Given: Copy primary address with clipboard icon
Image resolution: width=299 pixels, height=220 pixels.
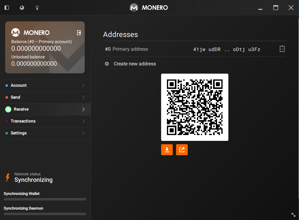Looking at the screenshot, I should [x=282, y=49].
